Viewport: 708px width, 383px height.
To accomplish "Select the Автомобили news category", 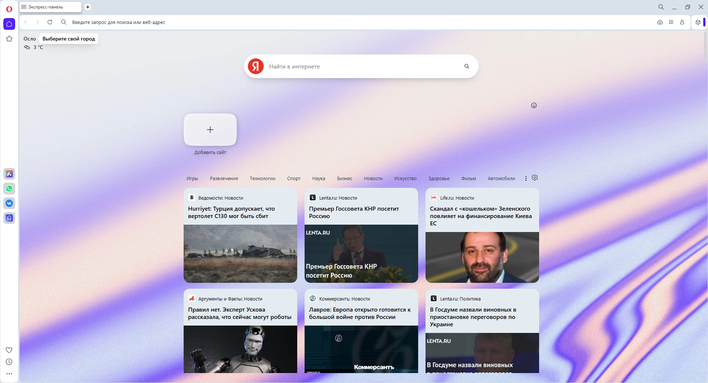I will coord(502,179).
